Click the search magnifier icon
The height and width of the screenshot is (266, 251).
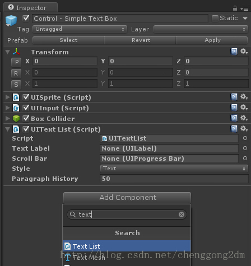(x=73, y=214)
